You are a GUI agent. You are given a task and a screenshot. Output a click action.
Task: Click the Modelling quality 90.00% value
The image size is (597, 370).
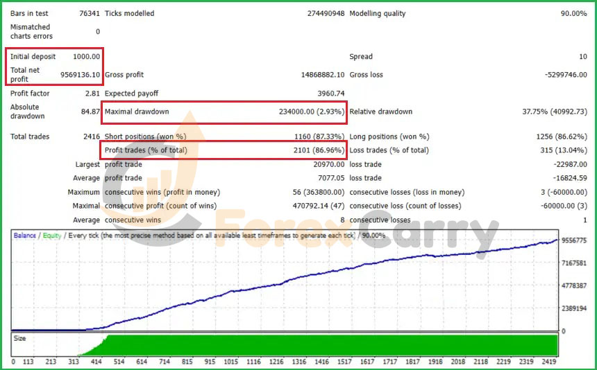click(x=572, y=14)
